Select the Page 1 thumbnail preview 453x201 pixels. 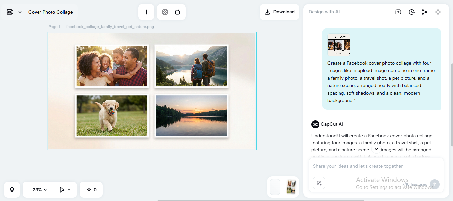[x=291, y=187]
